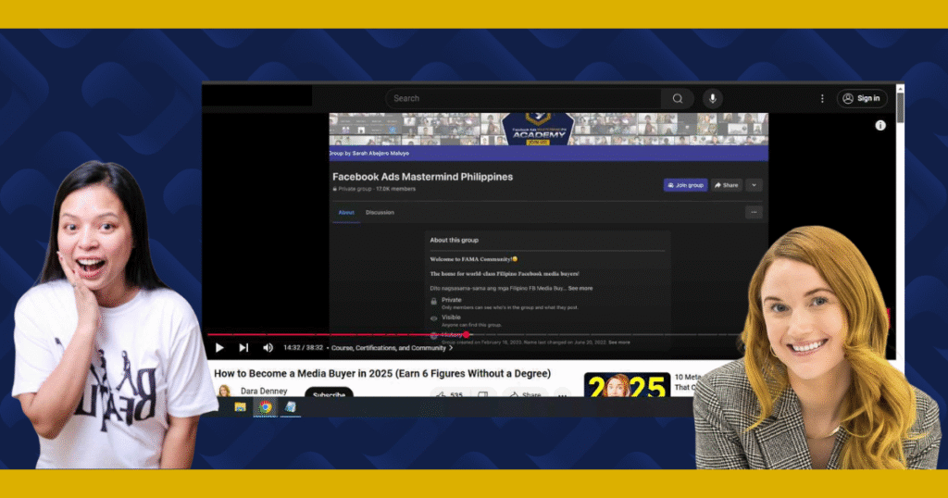Screen dimensions: 948x498
Task: Click the YouTube search magnifier button
Action: [677, 98]
